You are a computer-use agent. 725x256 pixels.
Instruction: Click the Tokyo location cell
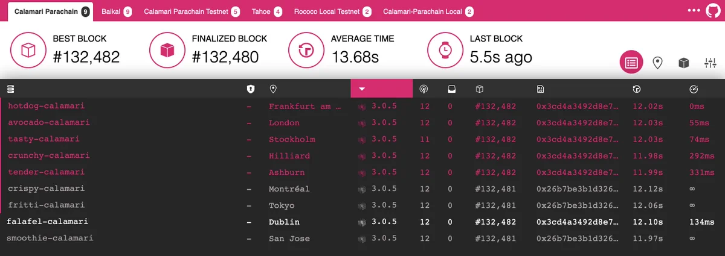(282, 205)
